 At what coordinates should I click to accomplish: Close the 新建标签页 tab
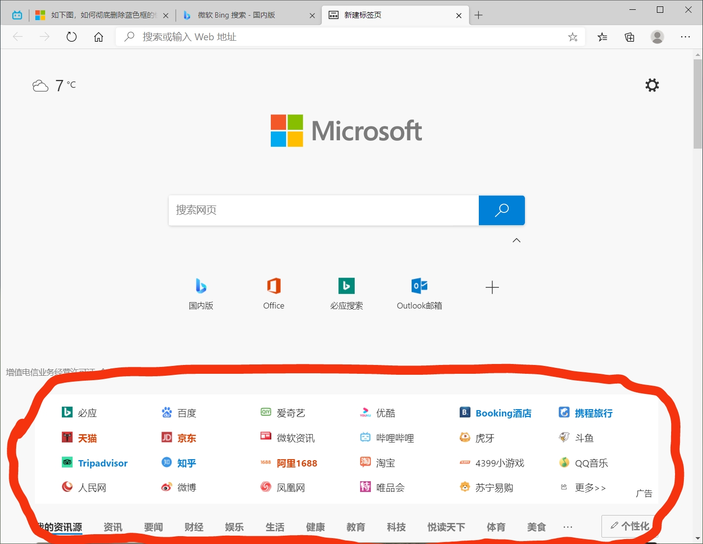point(459,15)
